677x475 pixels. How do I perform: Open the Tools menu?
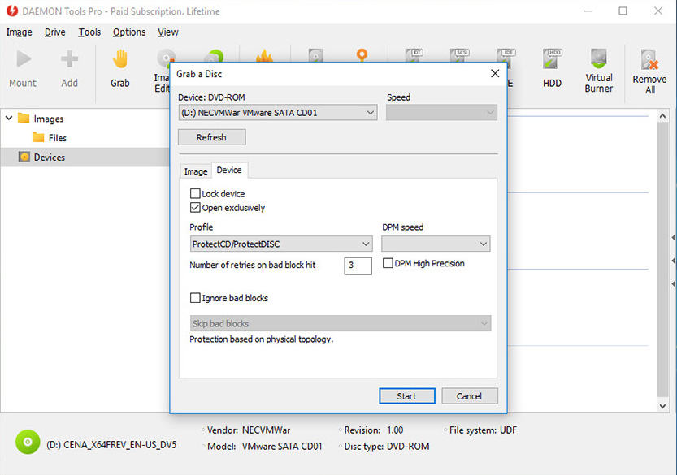point(89,32)
